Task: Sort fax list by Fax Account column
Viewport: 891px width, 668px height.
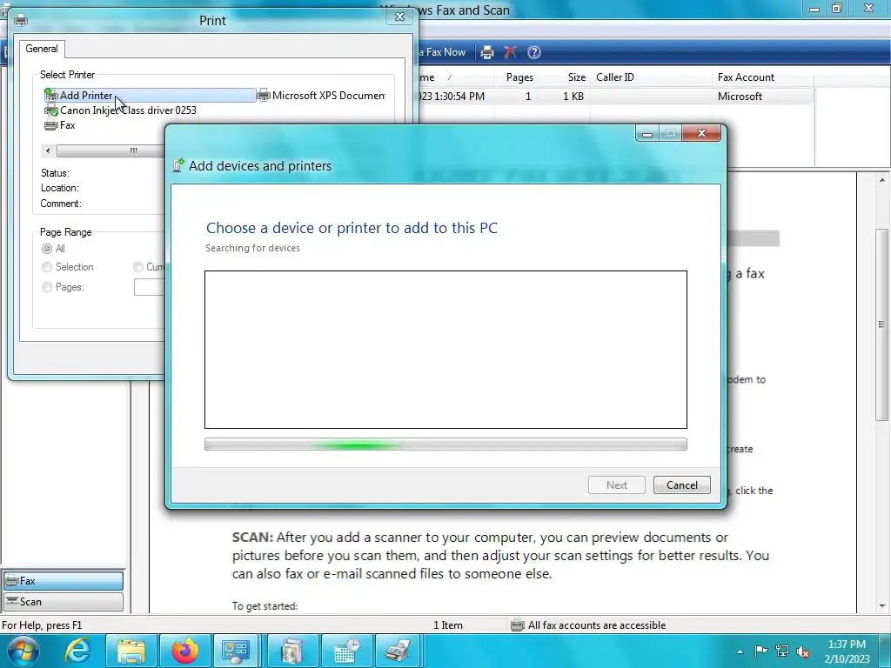Action: click(762, 77)
